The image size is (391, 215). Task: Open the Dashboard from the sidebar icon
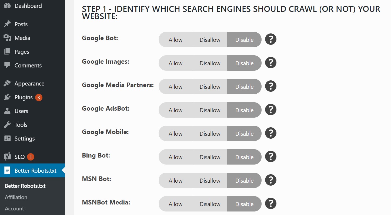[x=7, y=5]
